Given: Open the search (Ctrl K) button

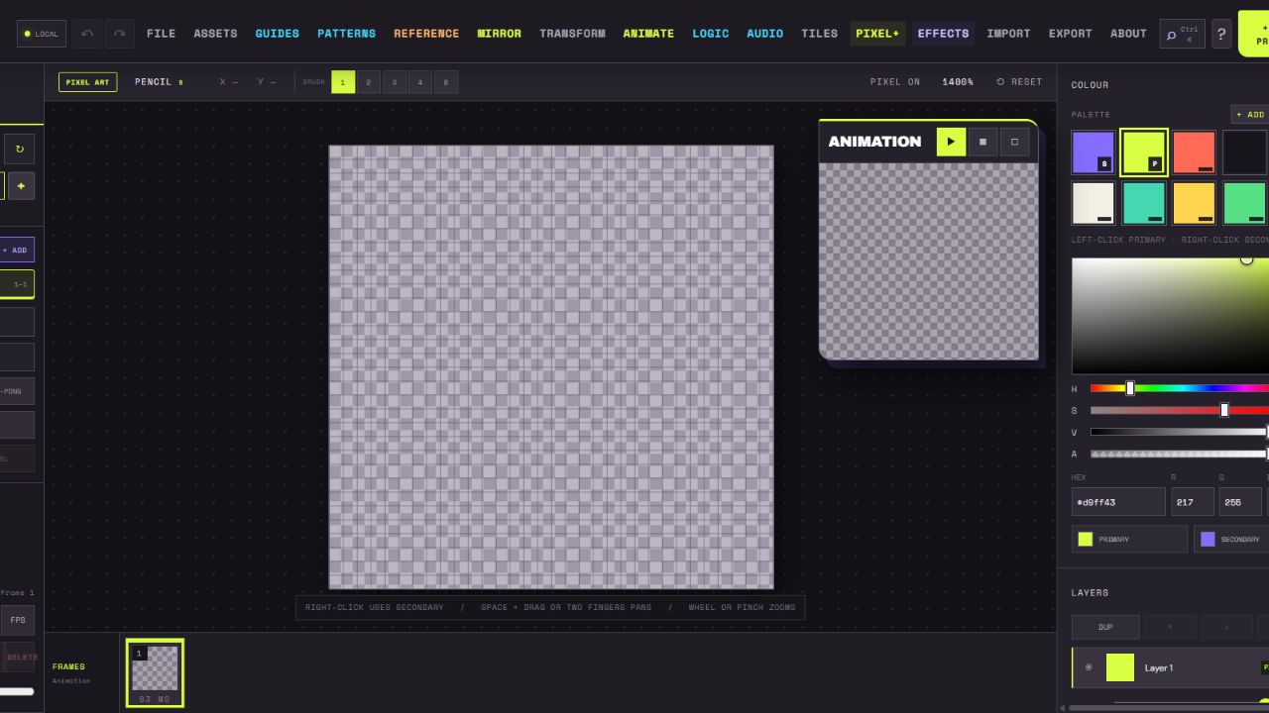Looking at the screenshot, I should click(1181, 34).
